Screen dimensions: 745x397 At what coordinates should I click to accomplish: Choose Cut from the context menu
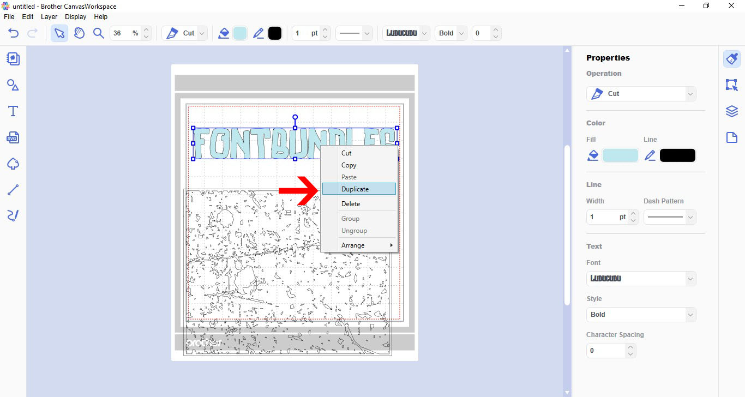359,153
